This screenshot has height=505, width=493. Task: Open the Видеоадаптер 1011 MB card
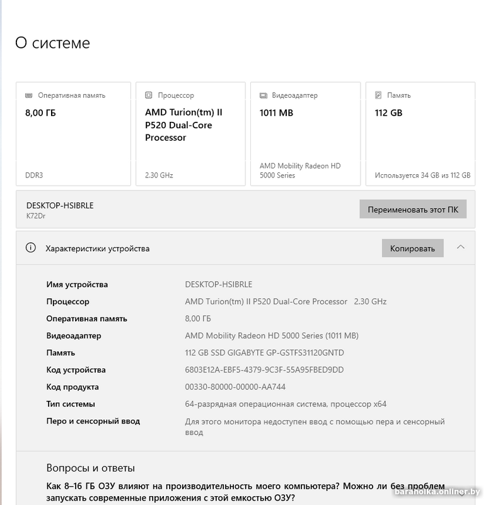[305, 134]
